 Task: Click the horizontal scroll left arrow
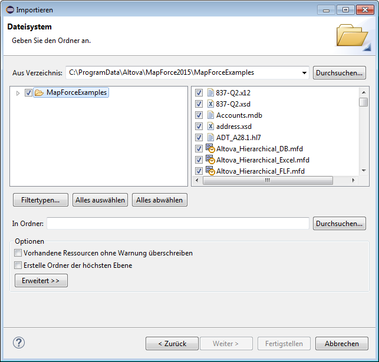pyautogui.click(x=197, y=180)
